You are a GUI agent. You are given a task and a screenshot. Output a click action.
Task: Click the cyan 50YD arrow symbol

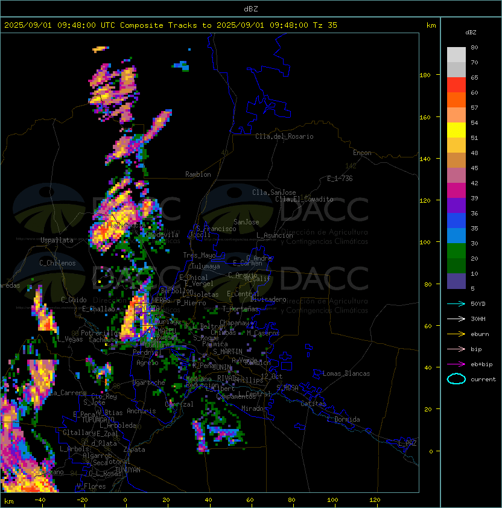click(x=456, y=303)
